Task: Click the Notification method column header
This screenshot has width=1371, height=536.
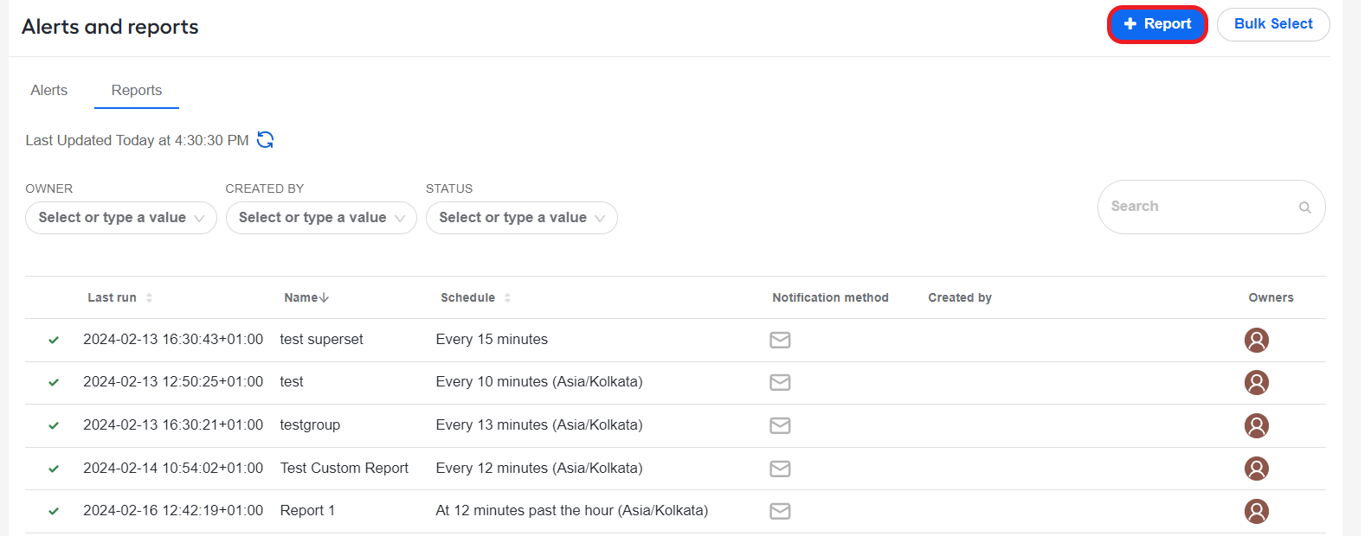Action: tap(830, 297)
